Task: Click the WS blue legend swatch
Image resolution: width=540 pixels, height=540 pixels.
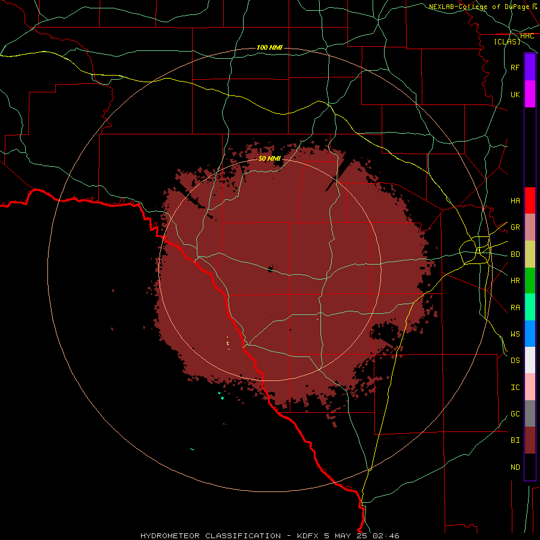Action: click(530, 334)
